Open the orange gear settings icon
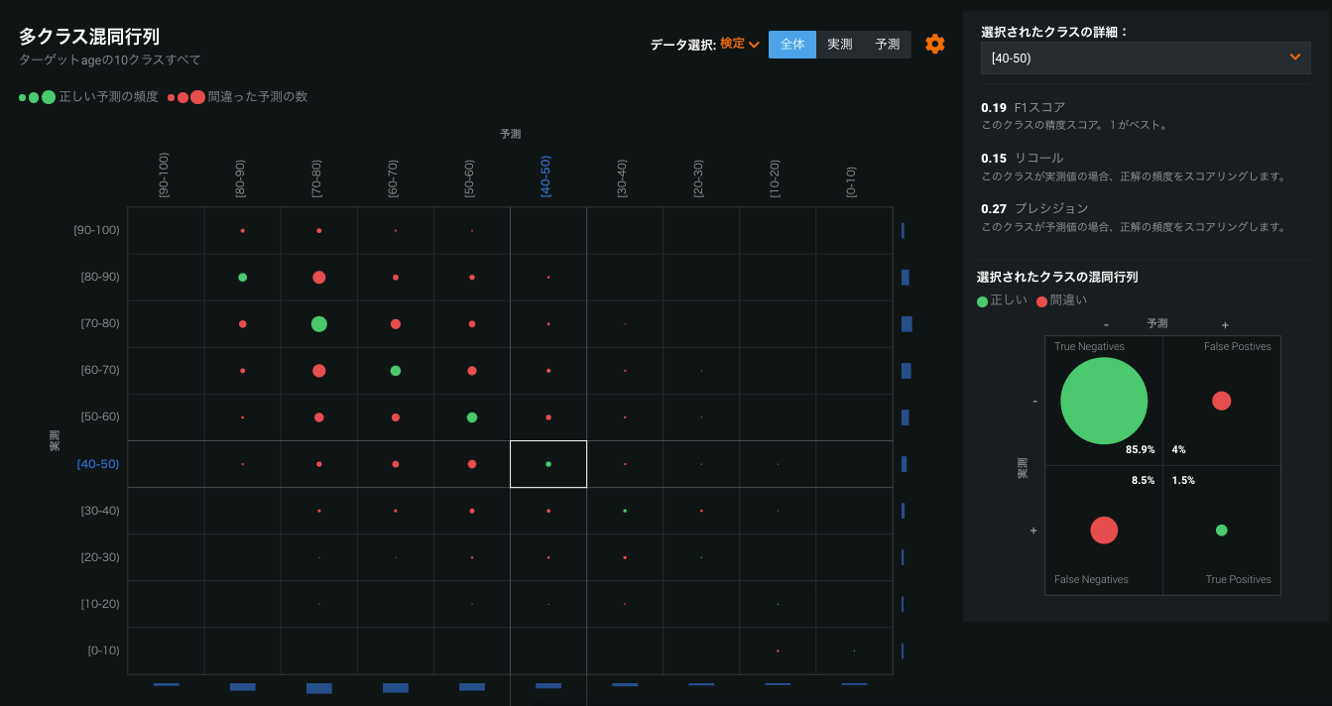 [x=934, y=44]
